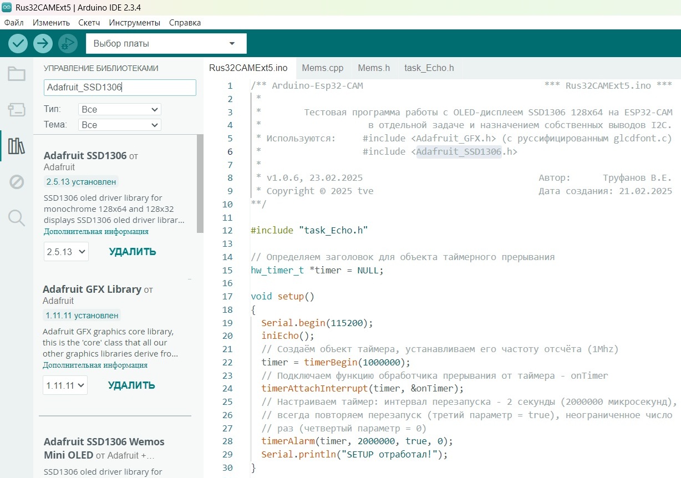Screen dimensions: 681x478
Task: Open Дополнительная информация link for Adafruit GFX
Action: coord(95,365)
